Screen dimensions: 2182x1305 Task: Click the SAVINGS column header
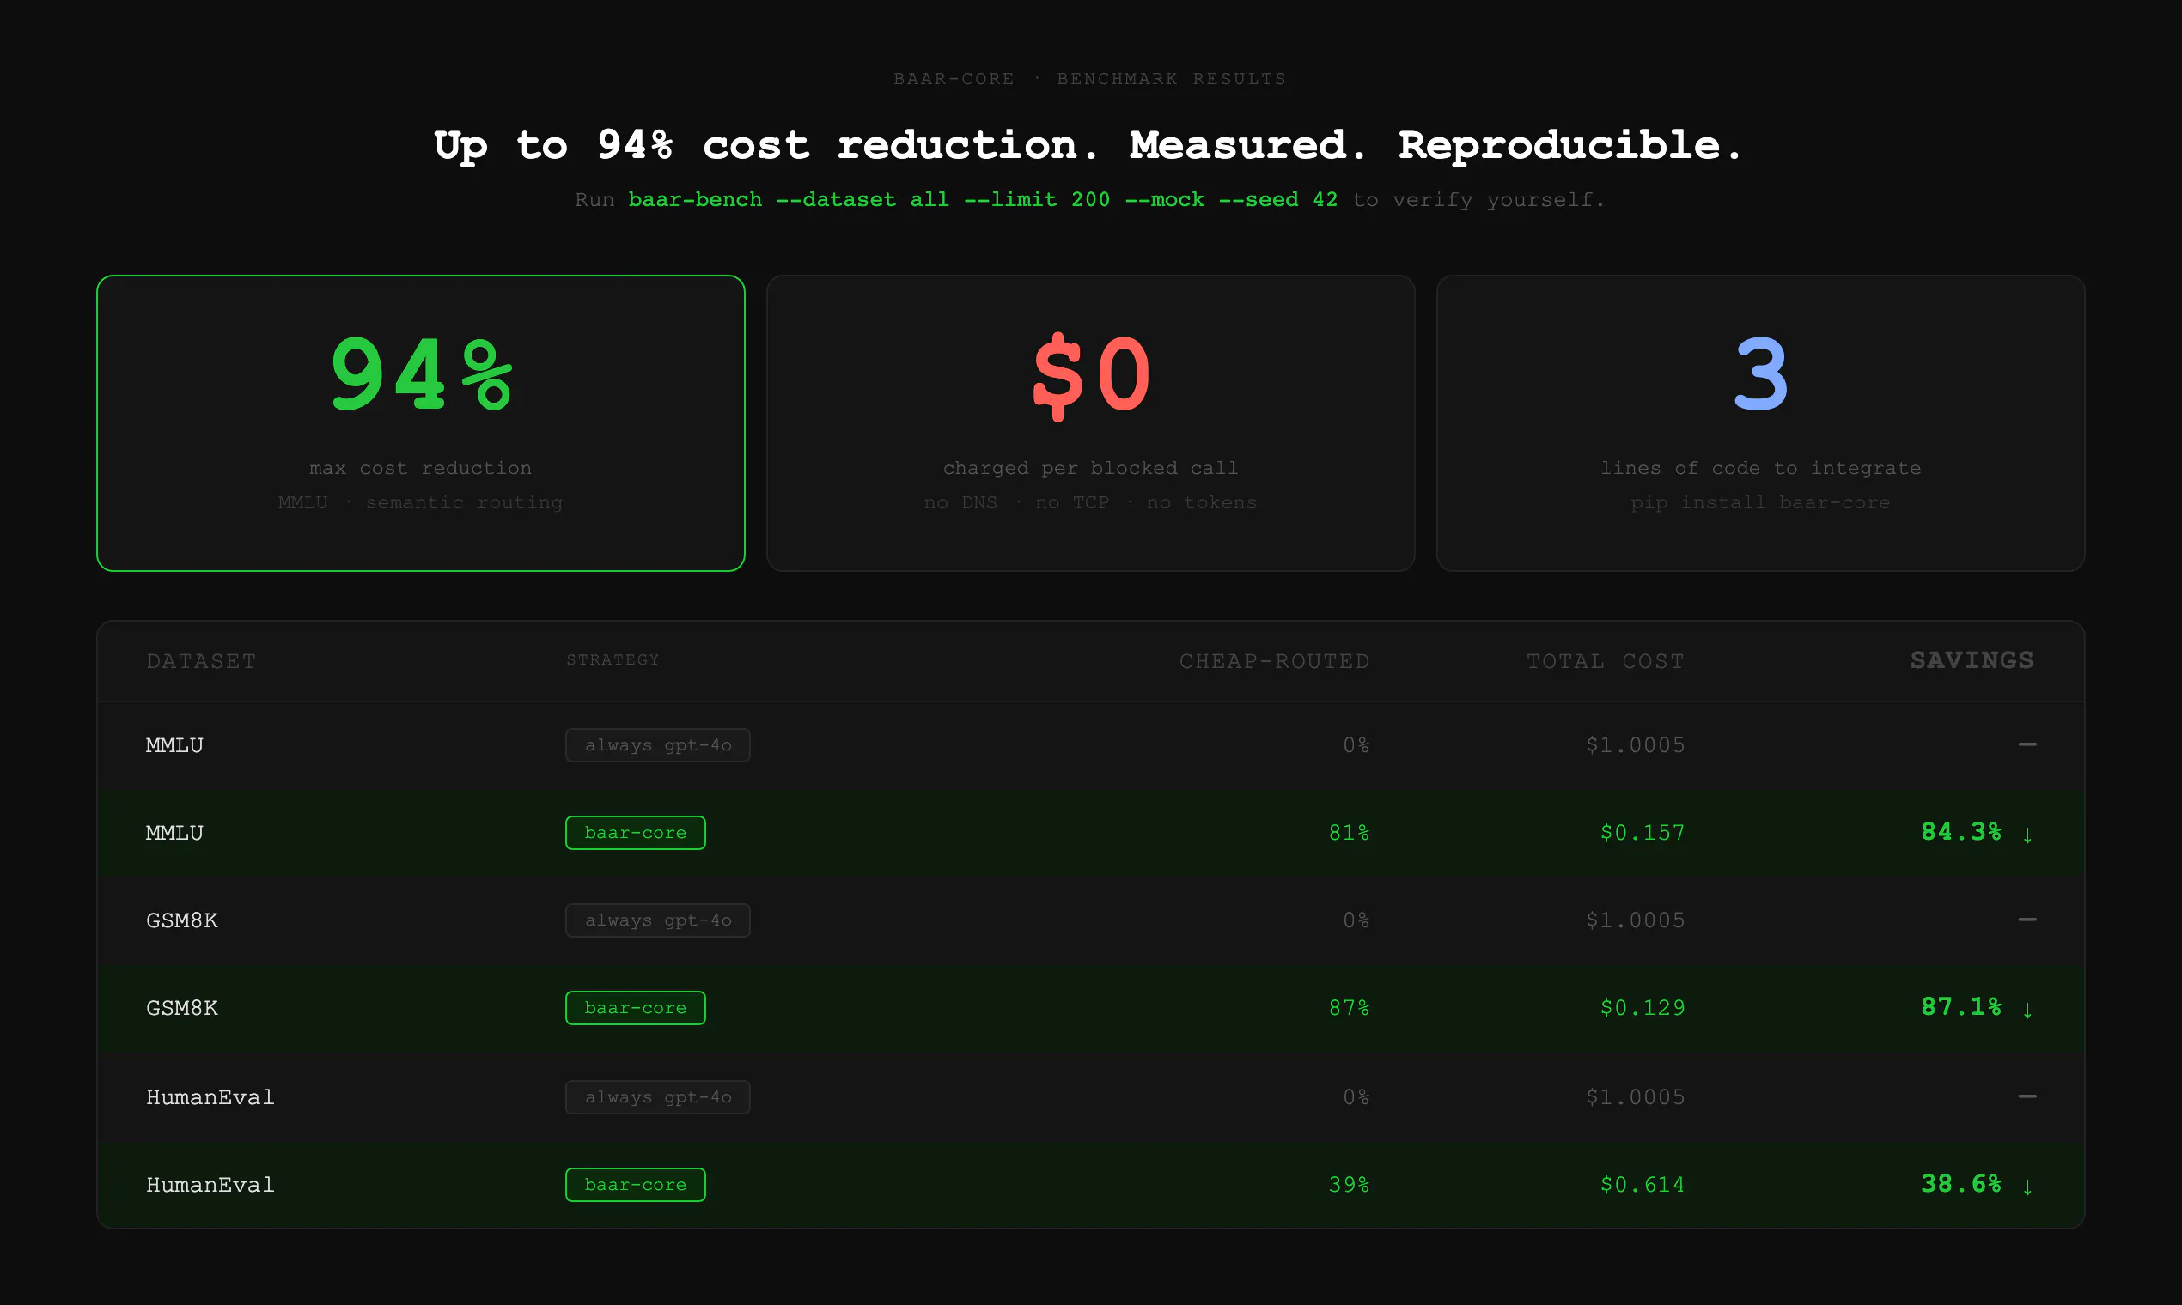pos(1972,660)
